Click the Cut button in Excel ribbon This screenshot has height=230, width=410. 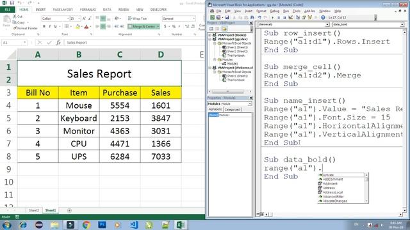point(17,17)
